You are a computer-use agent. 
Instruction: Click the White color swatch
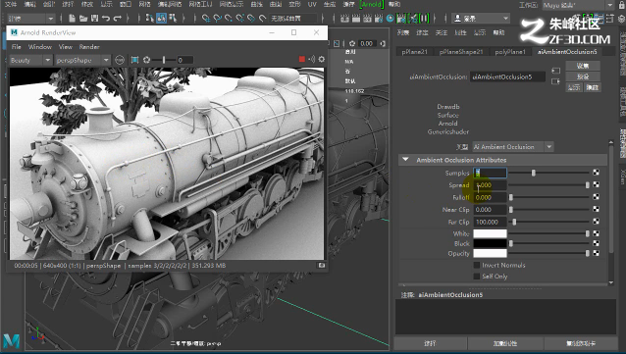[x=490, y=233]
